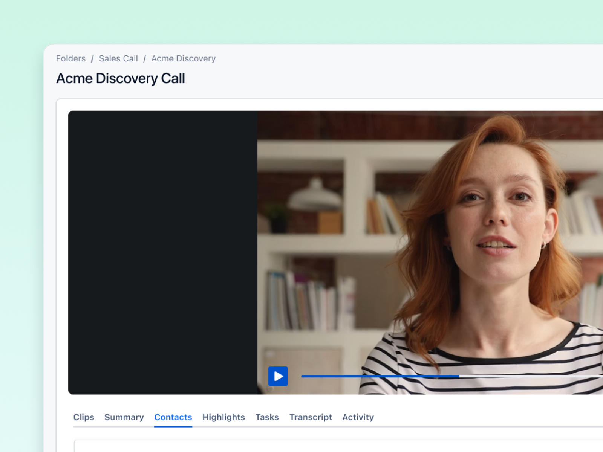603x452 pixels.
Task: Click the Acme Discovery breadcrumb item
Action: [x=184, y=59]
